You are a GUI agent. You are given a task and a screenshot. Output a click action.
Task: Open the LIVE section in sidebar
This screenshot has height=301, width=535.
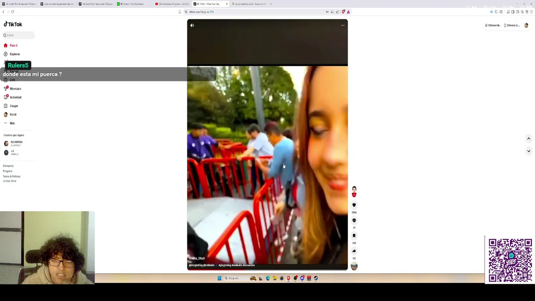[10, 80]
